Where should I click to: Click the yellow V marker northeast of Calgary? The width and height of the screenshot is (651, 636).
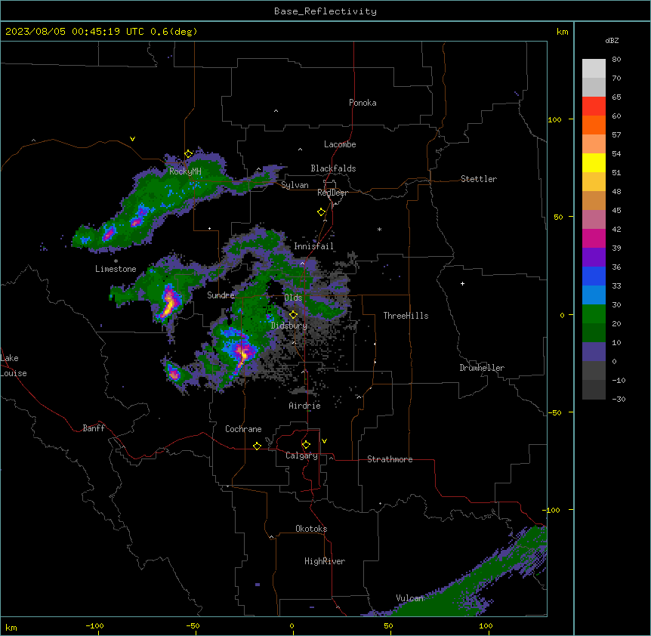click(324, 441)
